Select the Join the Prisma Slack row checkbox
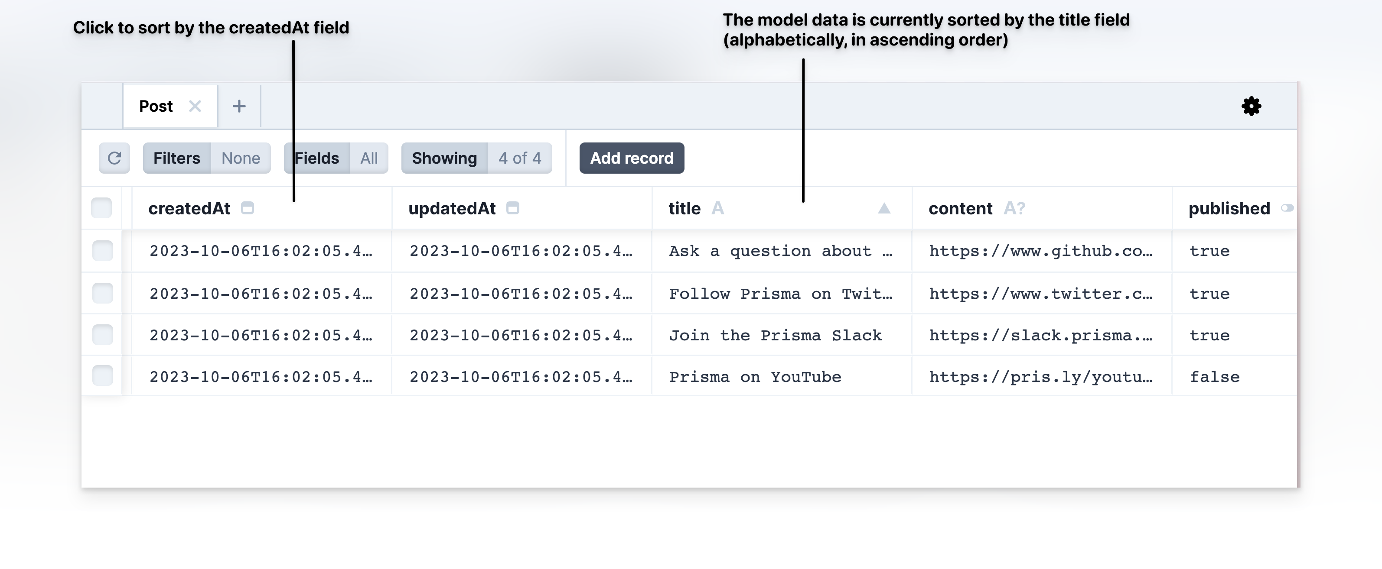This screenshot has height=569, width=1382. [x=102, y=334]
